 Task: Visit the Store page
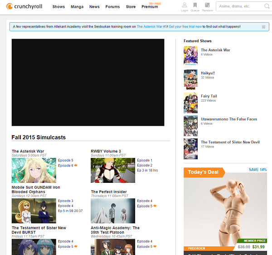pyautogui.click(x=131, y=7)
